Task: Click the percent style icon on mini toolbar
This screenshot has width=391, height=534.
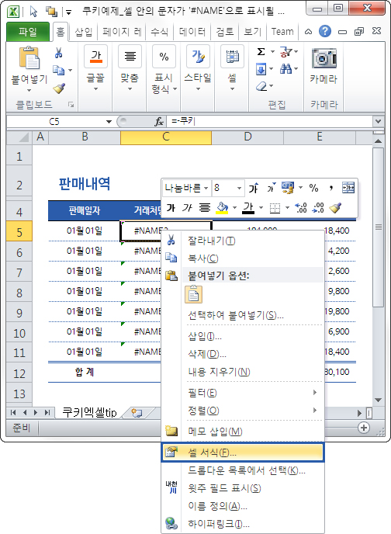Action: 313,188
